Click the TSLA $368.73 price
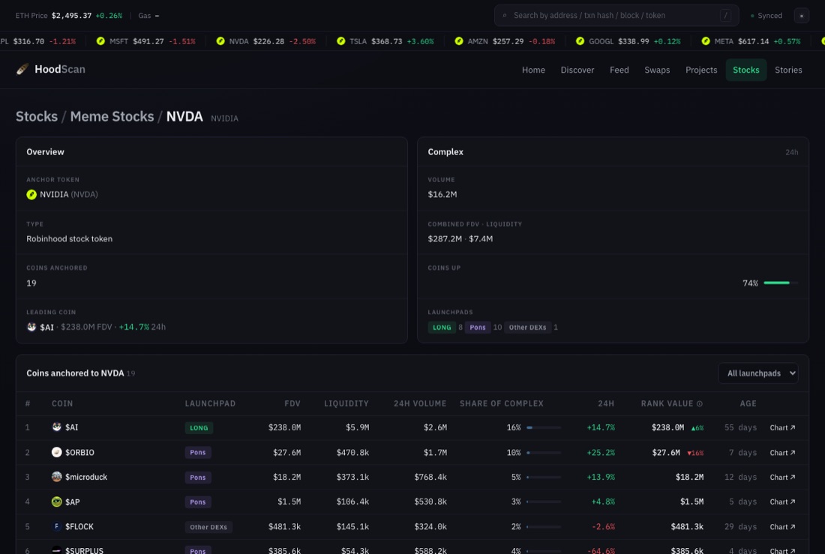Viewport: 825px width, 554px height. click(x=386, y=41)
